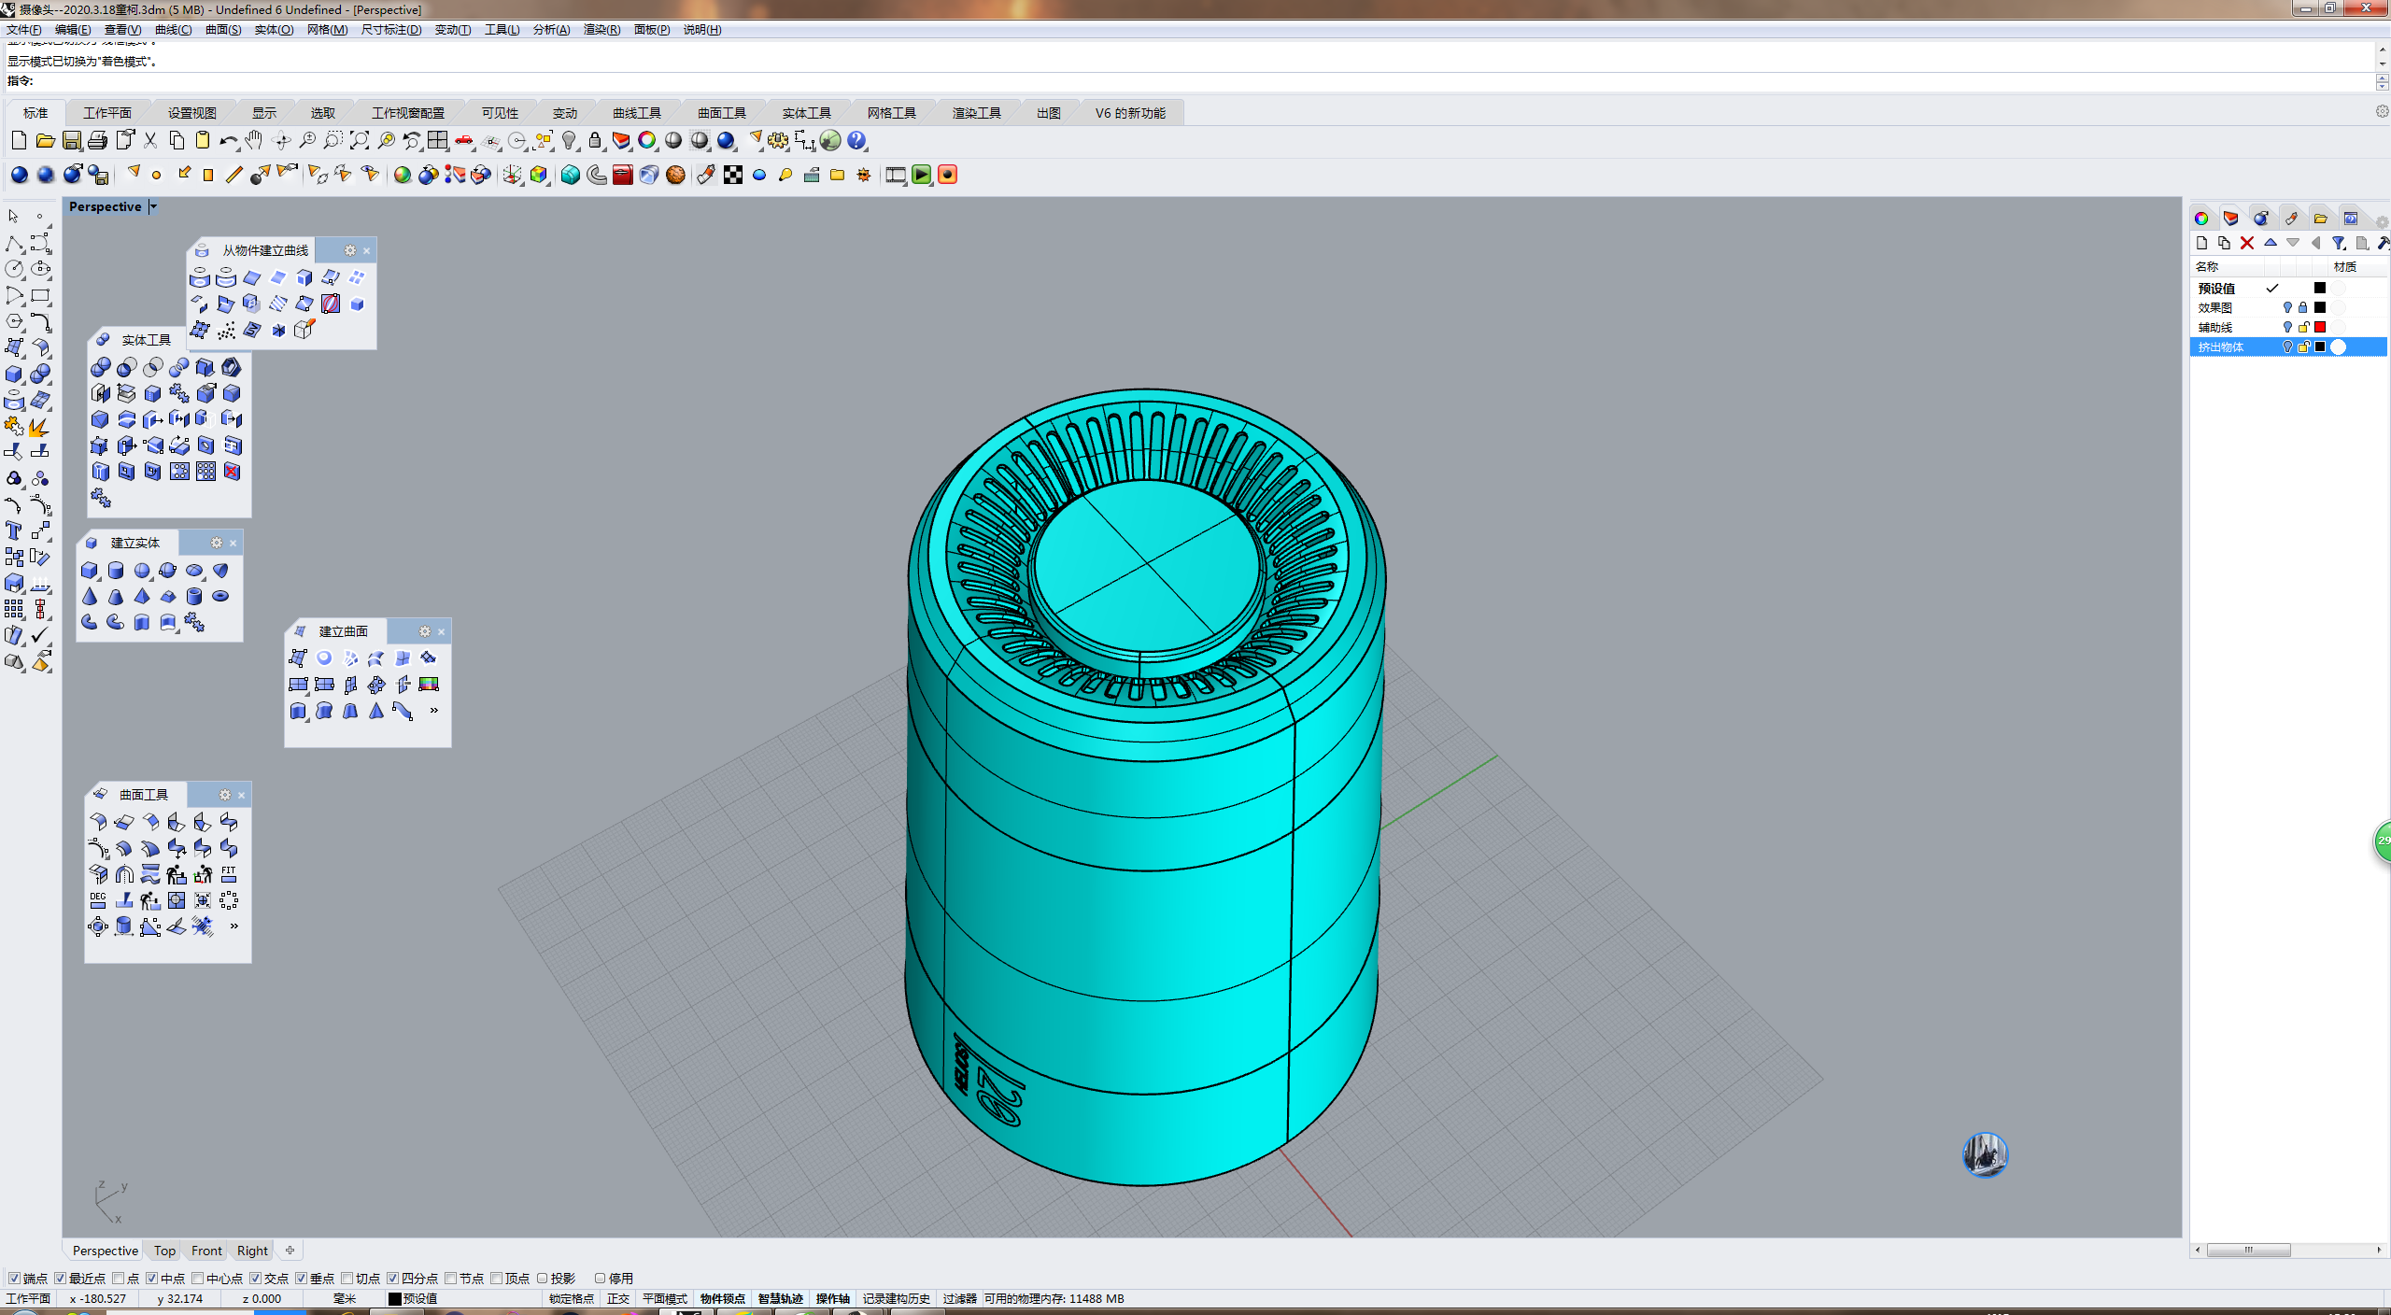
Task: Click the Pan hand tool icon
Action: click(x=254, y=141)
